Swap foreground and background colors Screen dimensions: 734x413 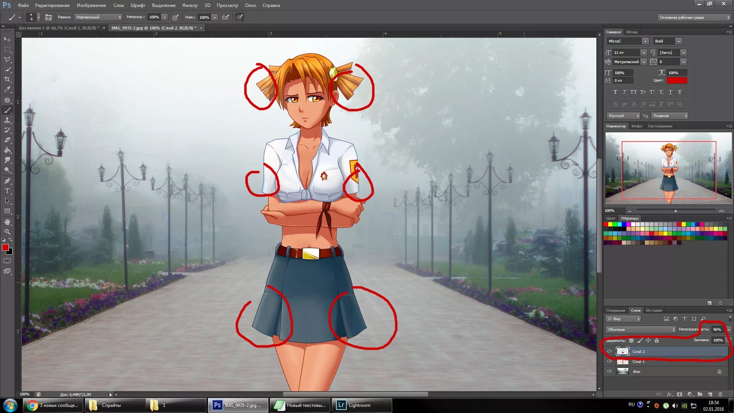click(x=11, y=240)
